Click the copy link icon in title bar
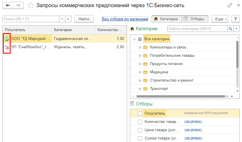242x142 pixels. [x=230, y=5]
